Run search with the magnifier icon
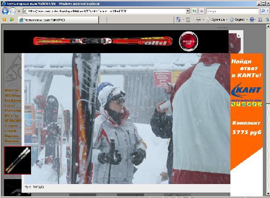The image size is (270, 198). pyautogui.click(x=263, y=11)
